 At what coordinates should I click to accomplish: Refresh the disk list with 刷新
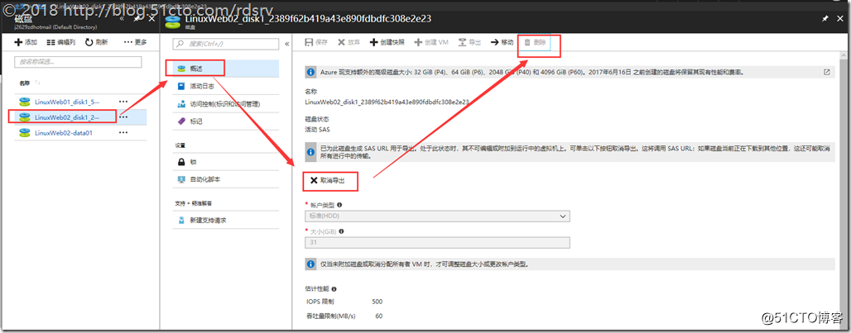point(97,42)
